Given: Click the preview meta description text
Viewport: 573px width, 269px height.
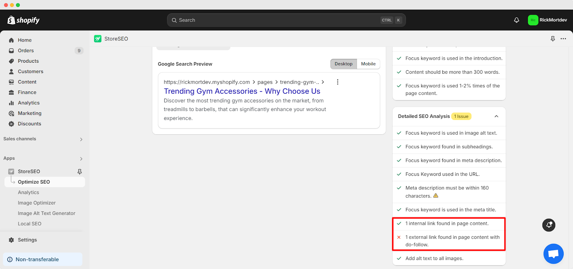Looking at the screenshot, I should [x=245, y=109].
